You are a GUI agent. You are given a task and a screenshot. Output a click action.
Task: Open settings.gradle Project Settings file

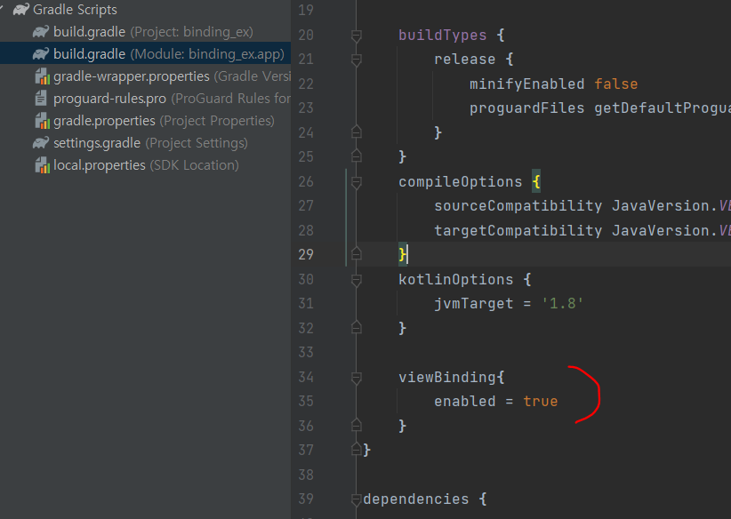[141, 143]
